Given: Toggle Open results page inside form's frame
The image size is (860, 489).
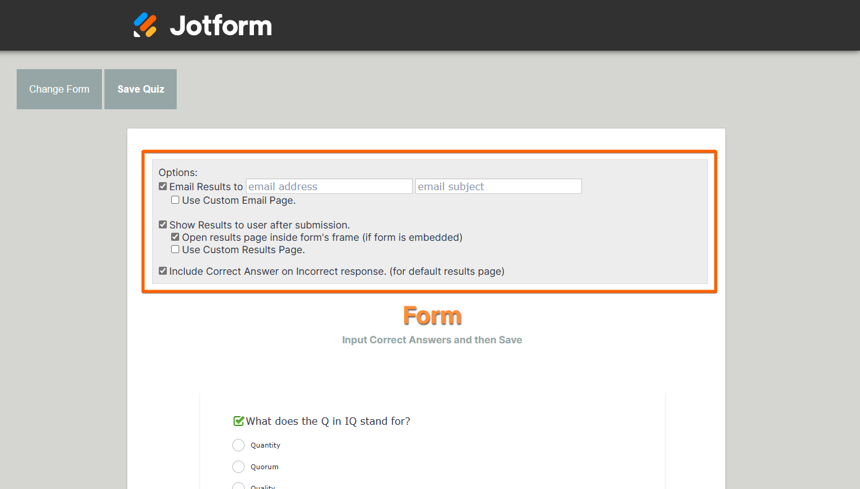Looking at the screenshot, I should tap(175, 237).
